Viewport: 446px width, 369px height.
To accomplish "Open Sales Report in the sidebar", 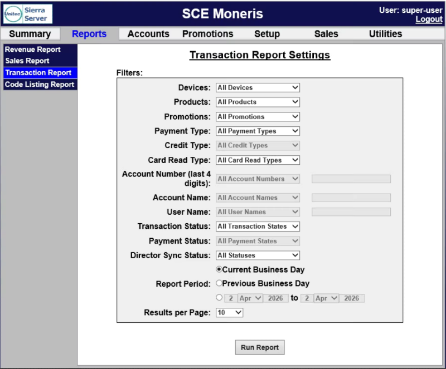I will pyautogui.click(x=40, y=61).
